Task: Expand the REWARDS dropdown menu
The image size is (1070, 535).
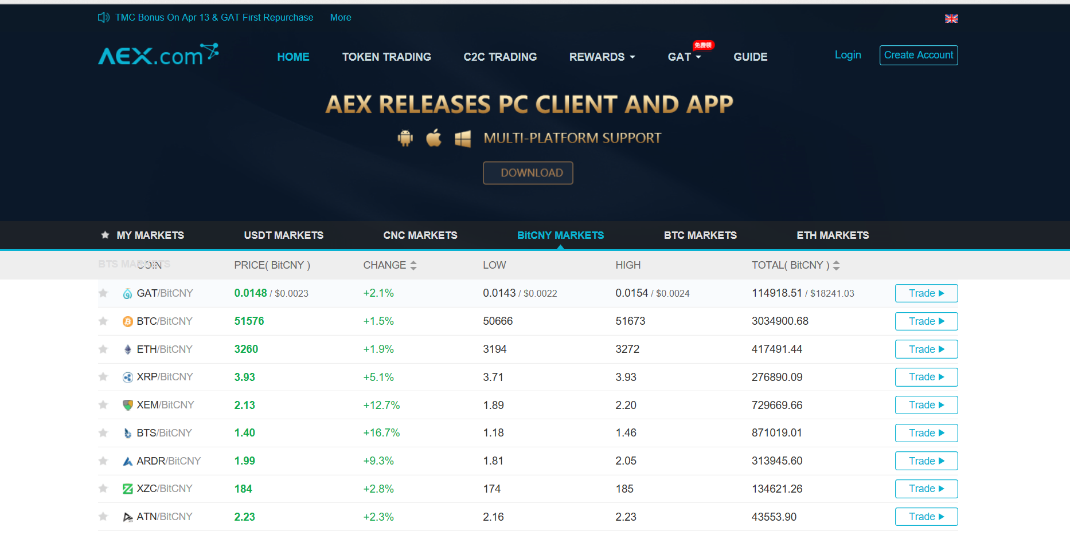Action: pos(602,57)
